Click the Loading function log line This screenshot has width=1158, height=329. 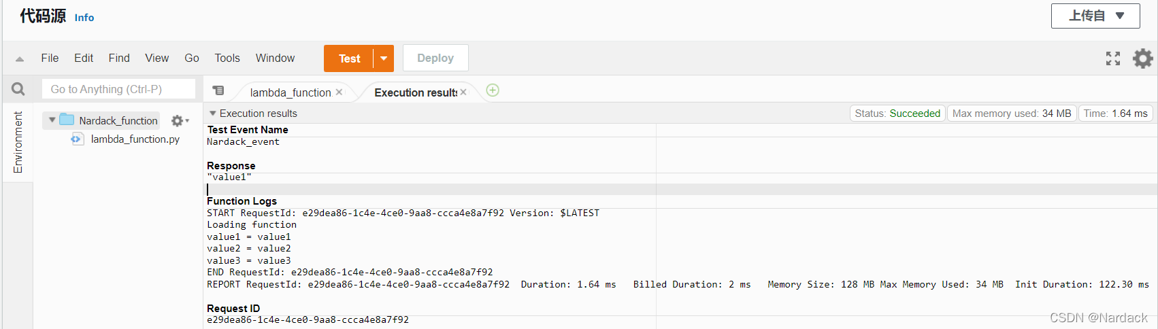[x=252, y=225]
